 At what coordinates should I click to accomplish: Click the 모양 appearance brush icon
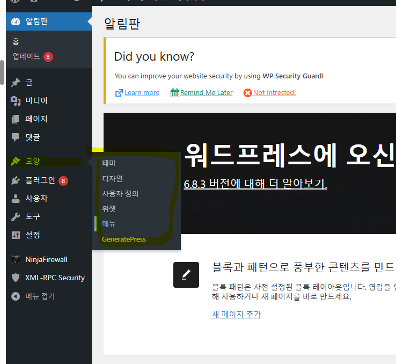click(x=16, y=161)
